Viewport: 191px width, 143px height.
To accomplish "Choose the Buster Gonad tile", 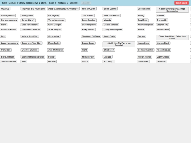I will click(x=88, y=43).
